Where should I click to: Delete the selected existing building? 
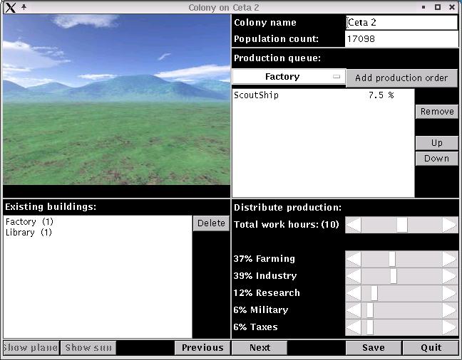pos(211,223)
